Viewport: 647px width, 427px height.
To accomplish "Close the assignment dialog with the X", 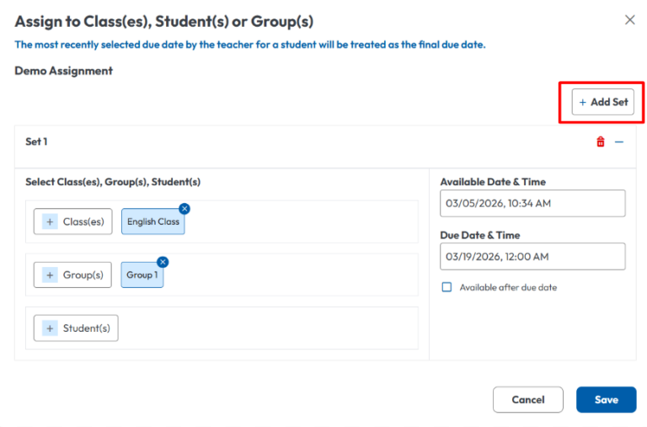I will coord(629,20).
